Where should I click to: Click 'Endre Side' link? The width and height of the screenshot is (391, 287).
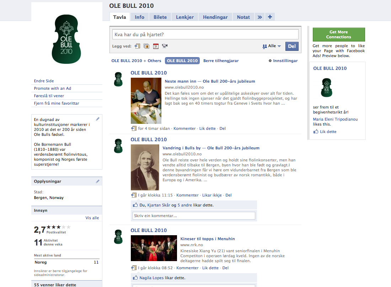click(44, 81)
